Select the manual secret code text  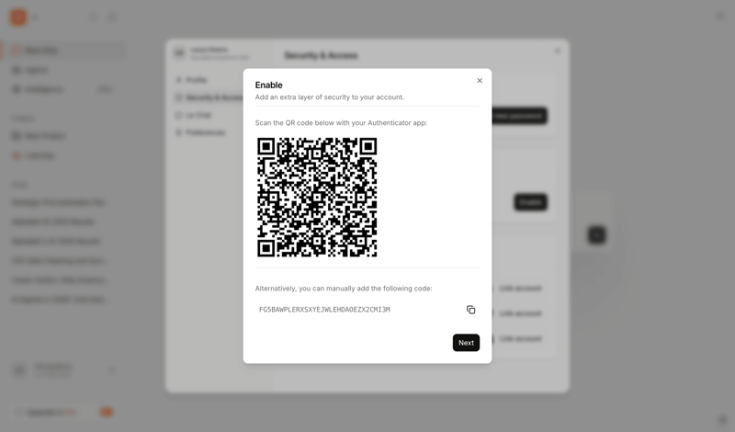click(324, 310)
